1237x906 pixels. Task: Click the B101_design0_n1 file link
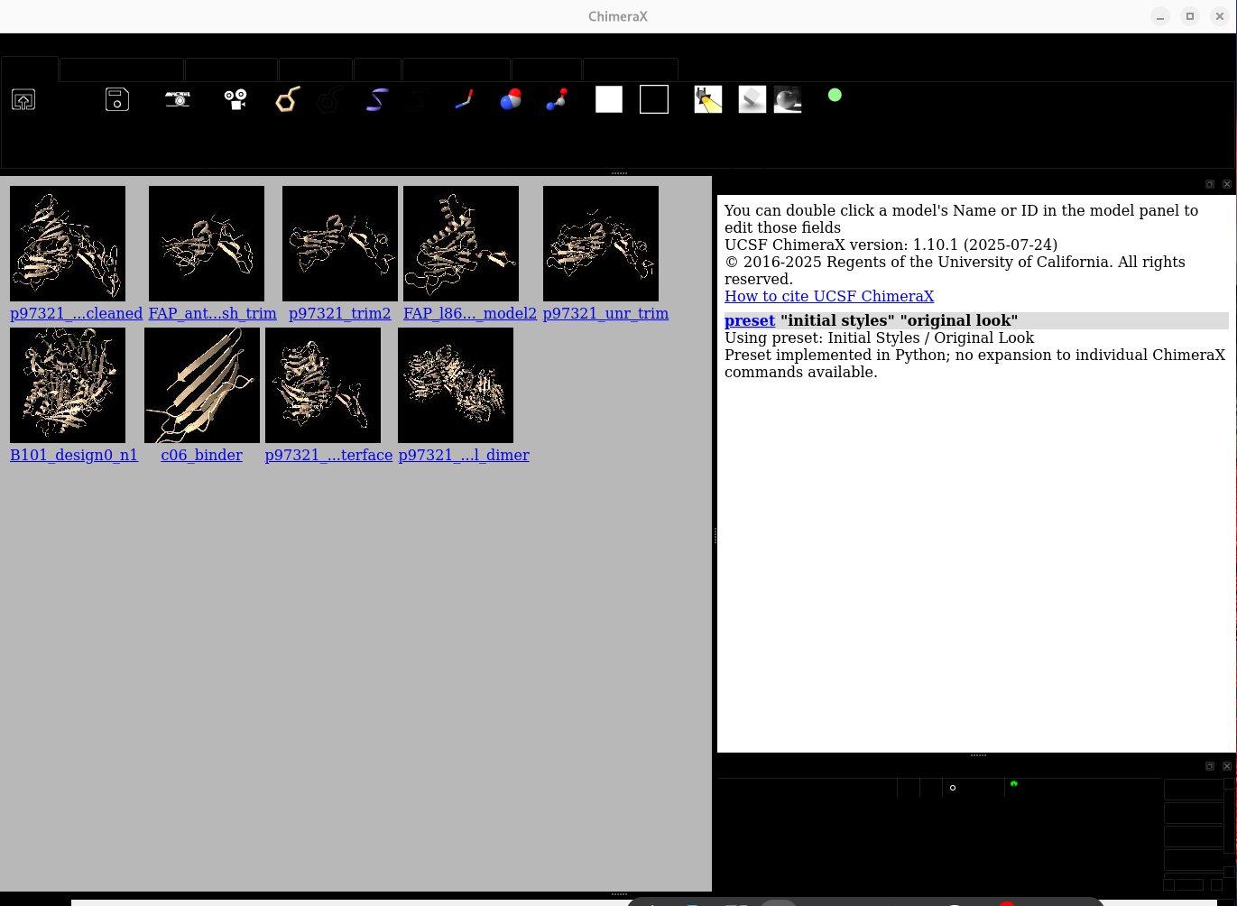point(74,455)
